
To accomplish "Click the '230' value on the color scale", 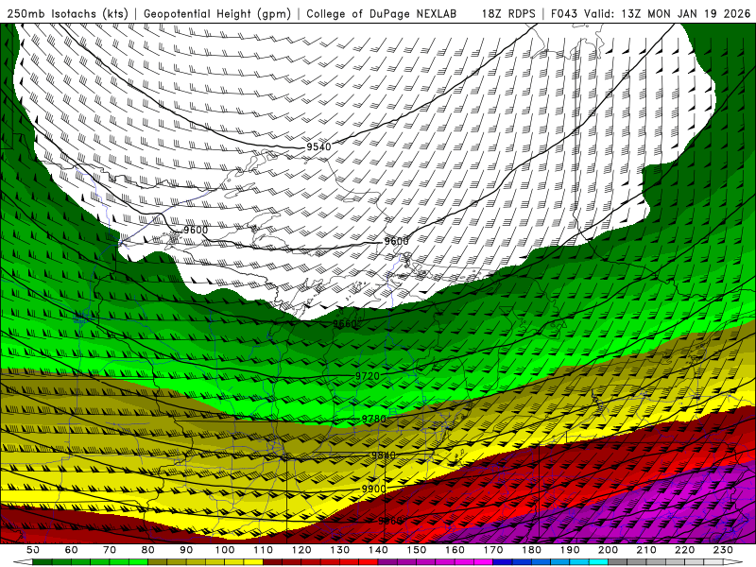I will tap(723, 550).
